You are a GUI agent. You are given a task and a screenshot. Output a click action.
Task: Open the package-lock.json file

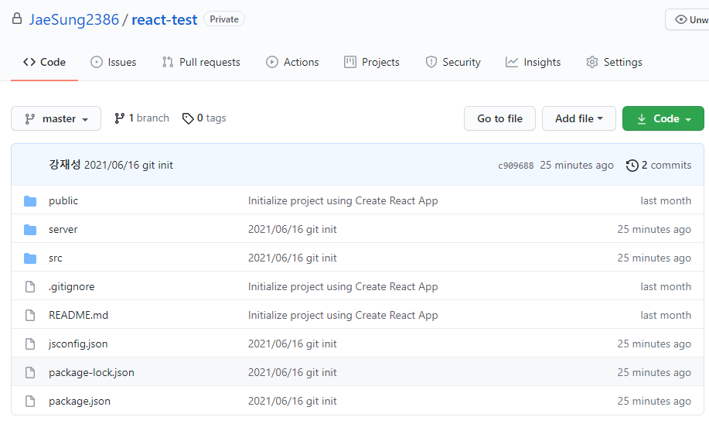pos(91,372)
